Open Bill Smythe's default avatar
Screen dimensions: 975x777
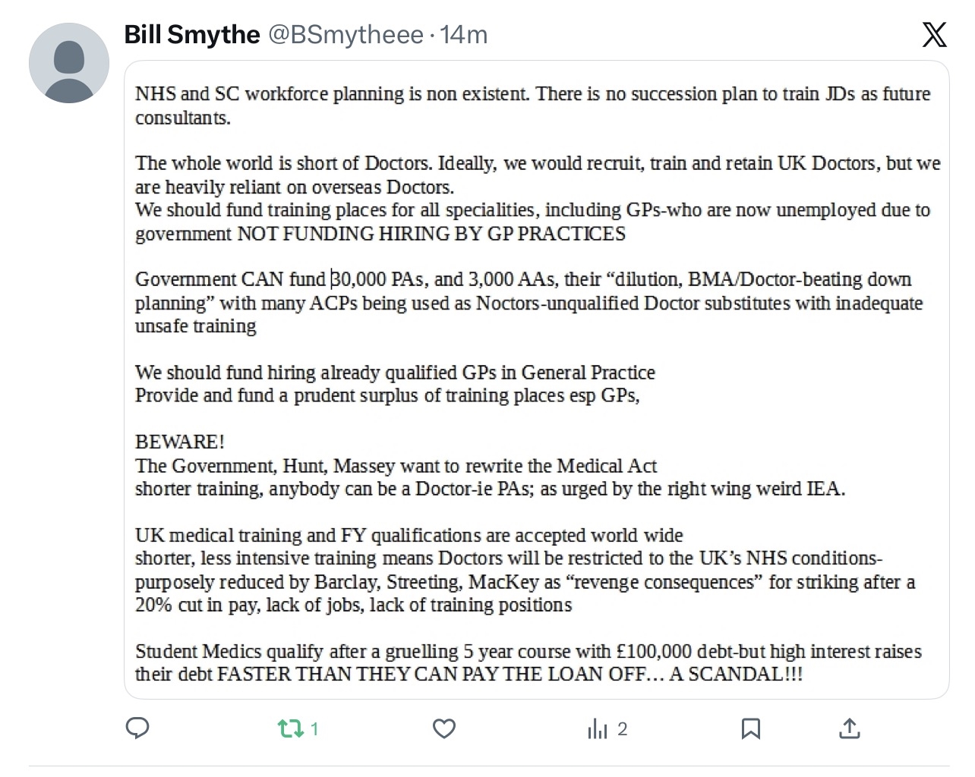coord(69,63)
